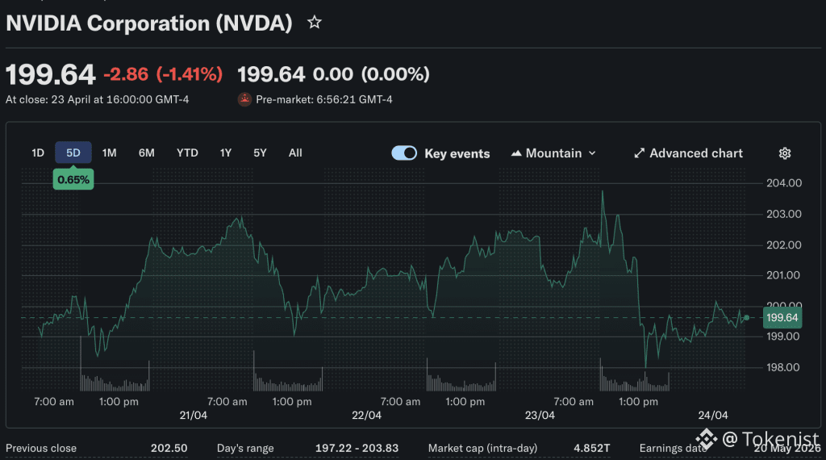
Task: Select the YTD range tab
Action: click(187, 153)
